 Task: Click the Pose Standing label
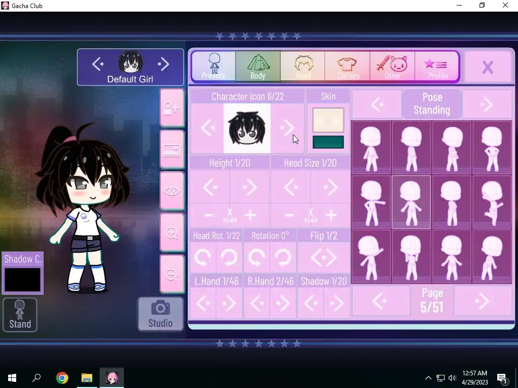(432, 104)
